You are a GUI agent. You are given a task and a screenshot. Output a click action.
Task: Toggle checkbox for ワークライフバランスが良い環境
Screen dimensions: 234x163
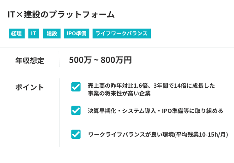coord(76,134)
